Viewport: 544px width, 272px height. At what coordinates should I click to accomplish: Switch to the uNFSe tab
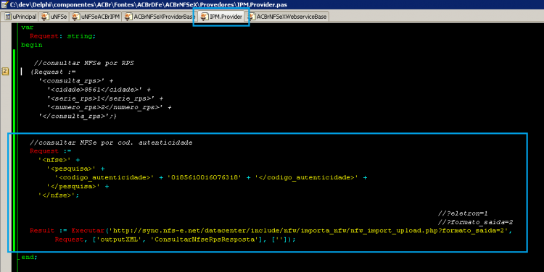54,17
